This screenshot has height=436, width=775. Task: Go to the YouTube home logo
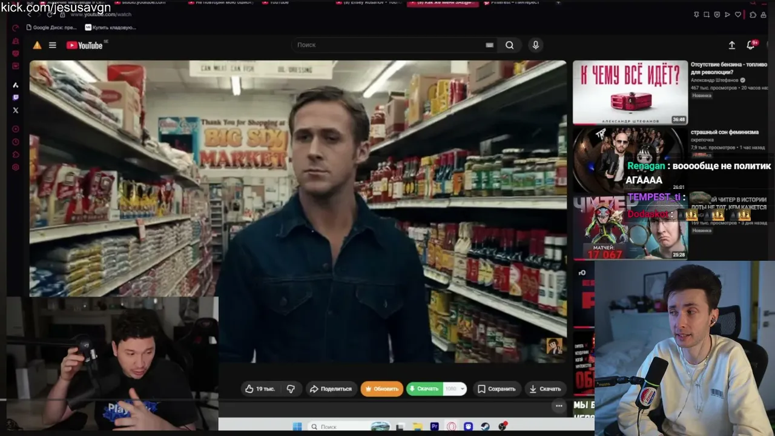(x=84, y=45)
